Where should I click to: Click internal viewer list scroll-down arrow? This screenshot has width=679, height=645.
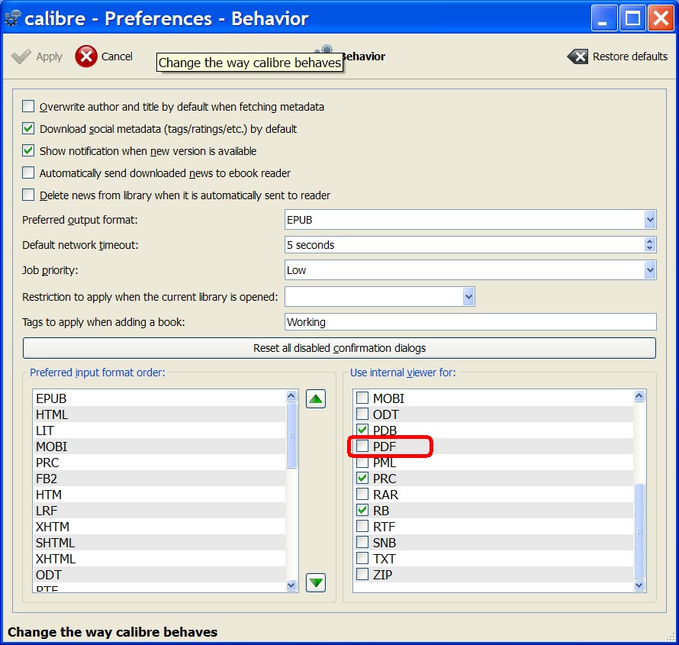point(639,585)
